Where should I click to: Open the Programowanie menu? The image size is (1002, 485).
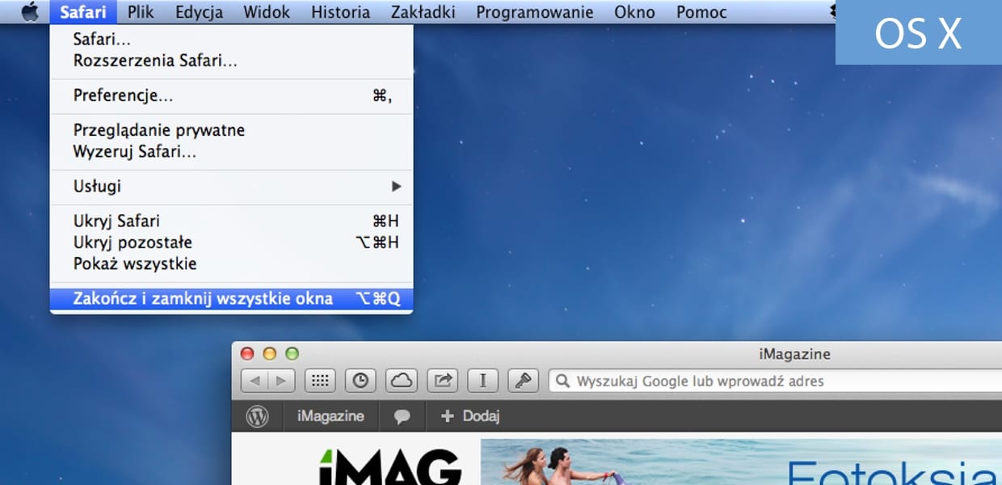tap(534, 12)
